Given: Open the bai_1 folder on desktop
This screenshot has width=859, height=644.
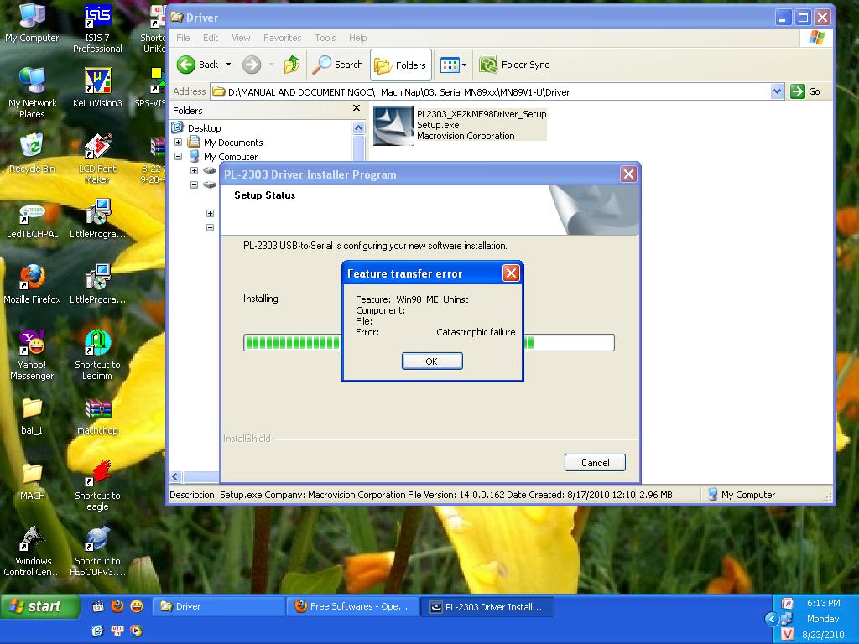Looking at the screenshot, I should tap(32, 416).
